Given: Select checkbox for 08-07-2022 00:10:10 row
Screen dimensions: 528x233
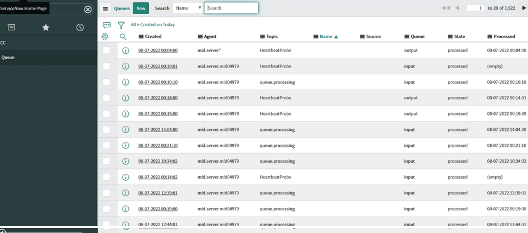Looking at the screenshot, I should 106,82.
